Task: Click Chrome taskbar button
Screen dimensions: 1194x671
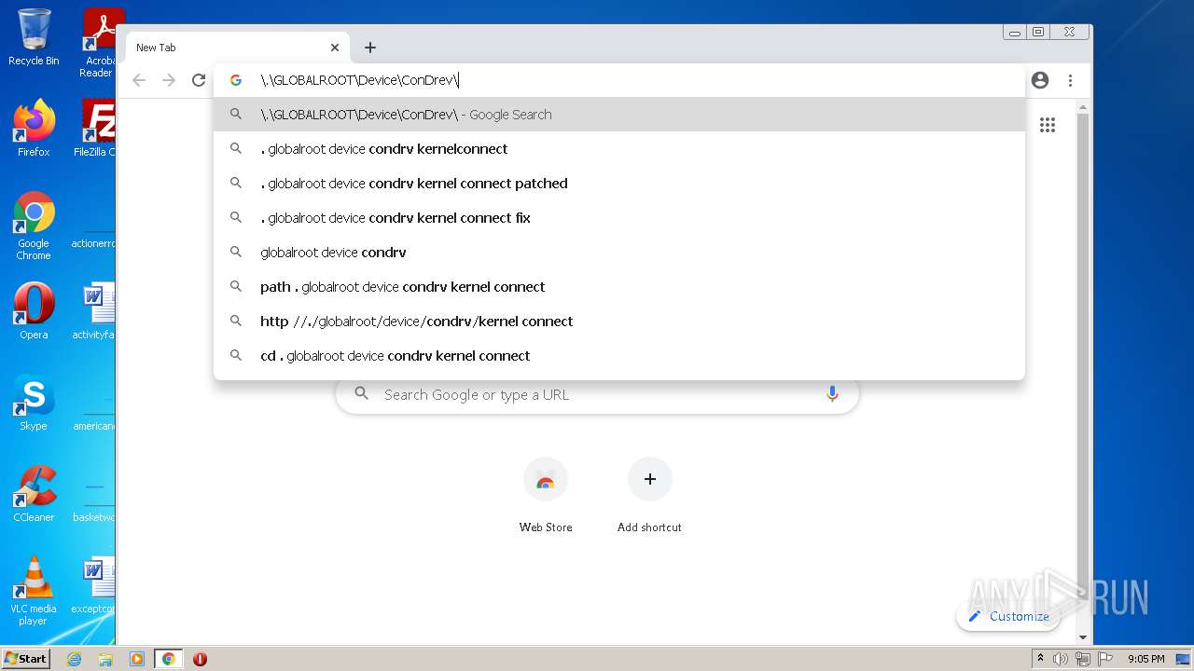Action: [x=169, y=659]
